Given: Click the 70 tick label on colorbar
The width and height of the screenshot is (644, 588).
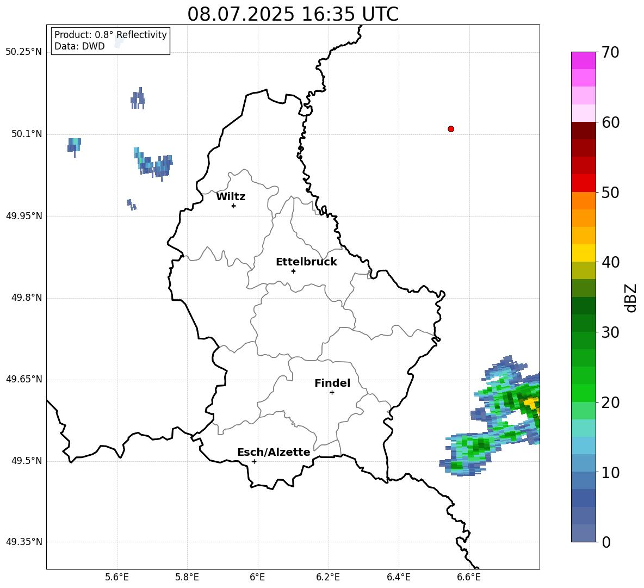Looking at the screenshot, I should tap(610, 52).
